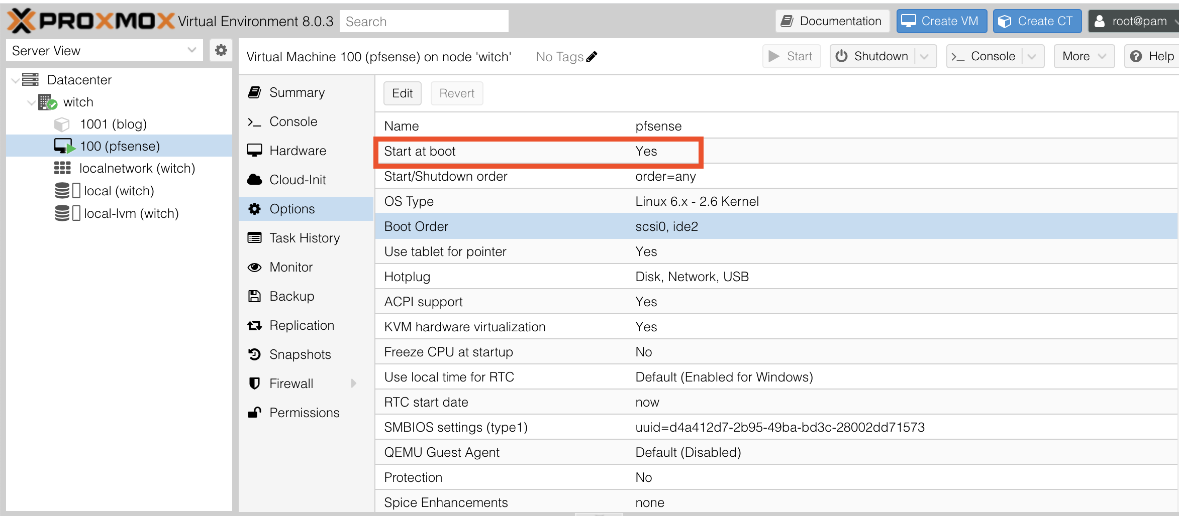Select the 1001 (blog) container icon

pyautogui.click(x=62, y=124)
